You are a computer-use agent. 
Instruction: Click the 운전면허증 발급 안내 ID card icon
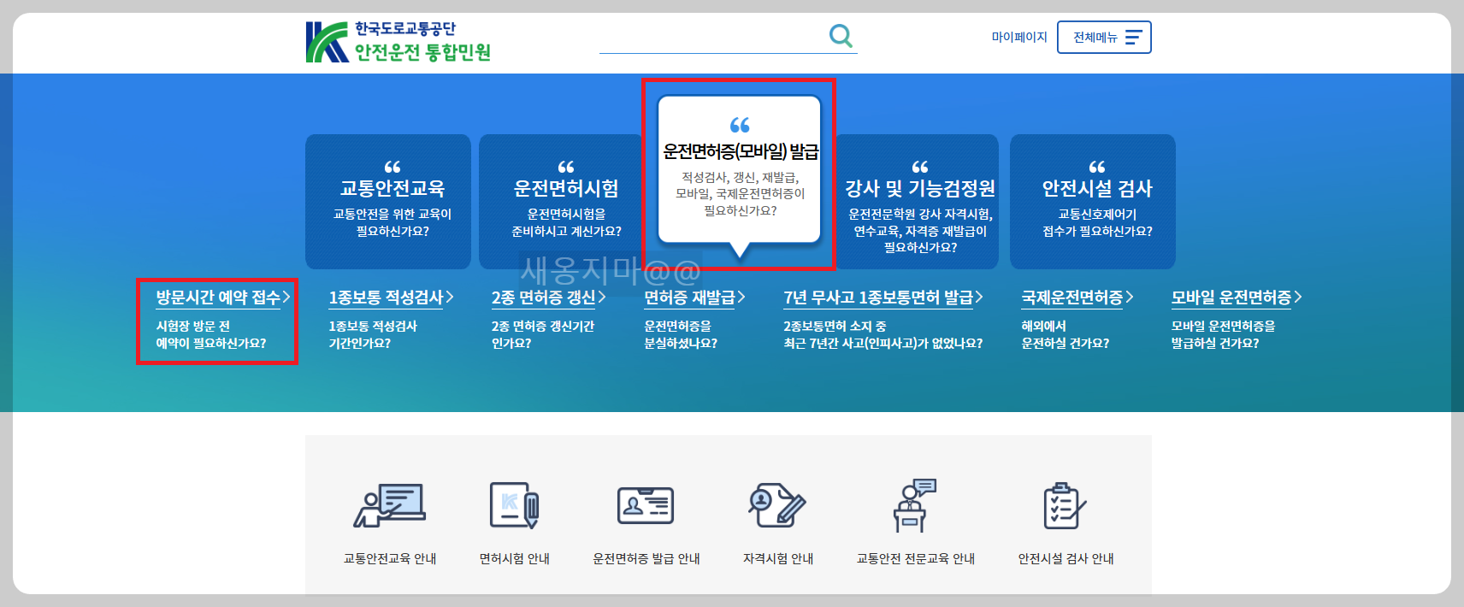coord(646,505)
